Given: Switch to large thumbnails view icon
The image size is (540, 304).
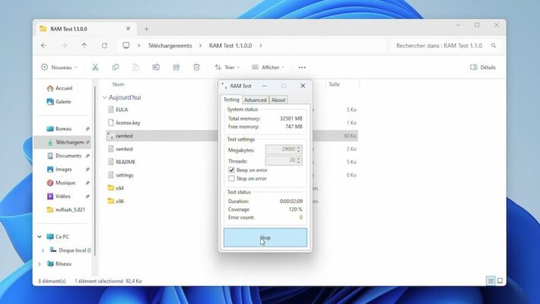Looking at the screenshot, I should pyautogui.click(x=500, y=281).
